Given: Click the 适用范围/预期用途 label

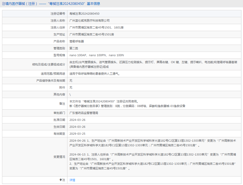Looking at the screenshot, I should [x=53, y=74].
